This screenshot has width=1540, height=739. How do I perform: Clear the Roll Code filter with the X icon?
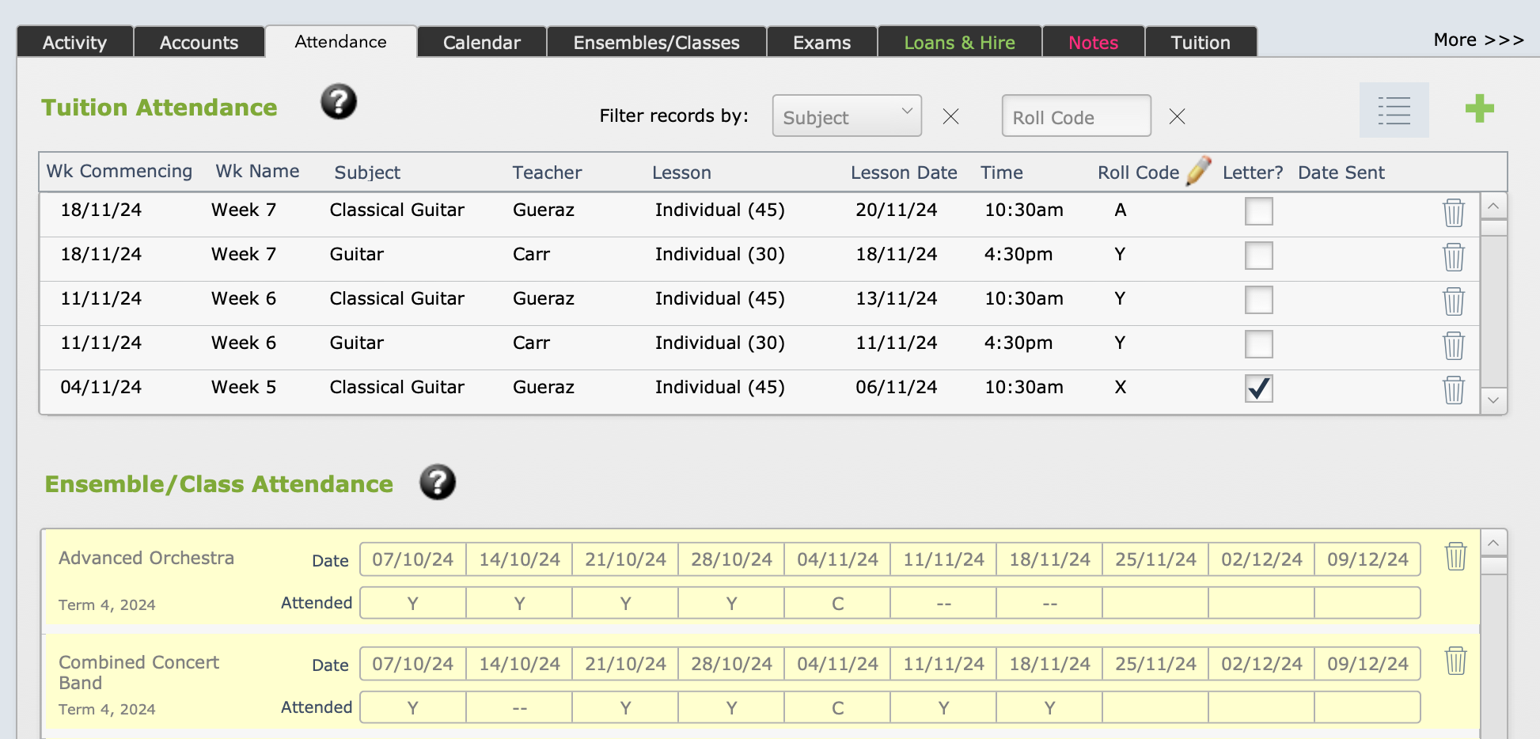click(x=1177, y=116)
